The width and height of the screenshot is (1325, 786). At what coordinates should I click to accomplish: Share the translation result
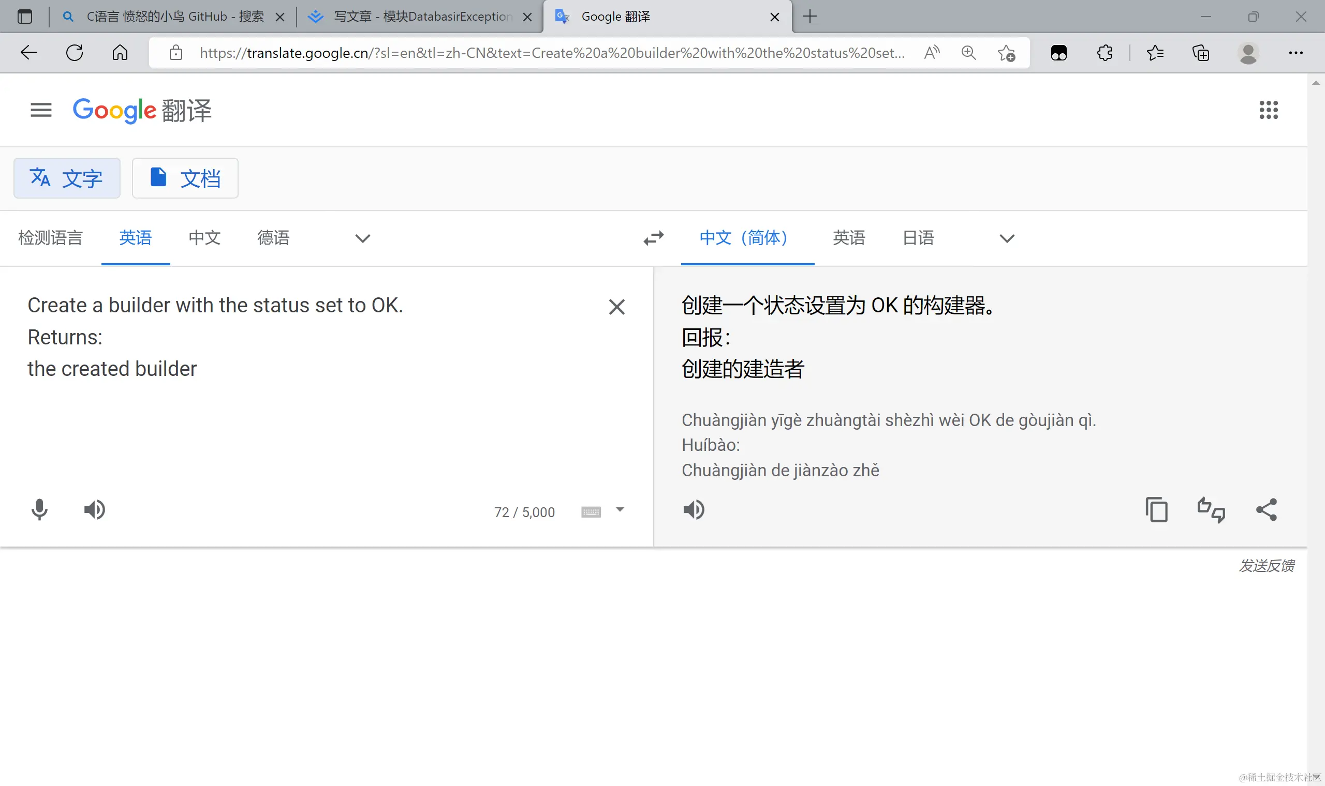click(x=1266, y=509)
